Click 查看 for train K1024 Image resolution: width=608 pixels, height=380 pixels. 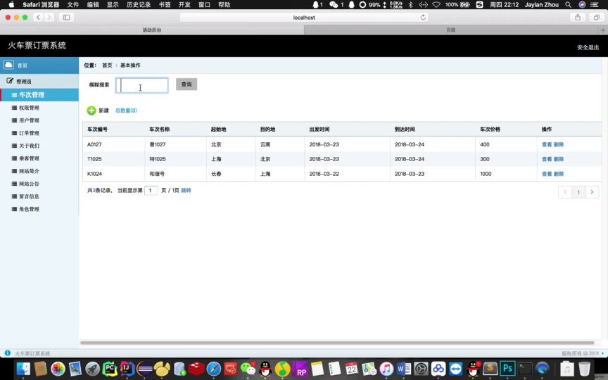[547, 174]
